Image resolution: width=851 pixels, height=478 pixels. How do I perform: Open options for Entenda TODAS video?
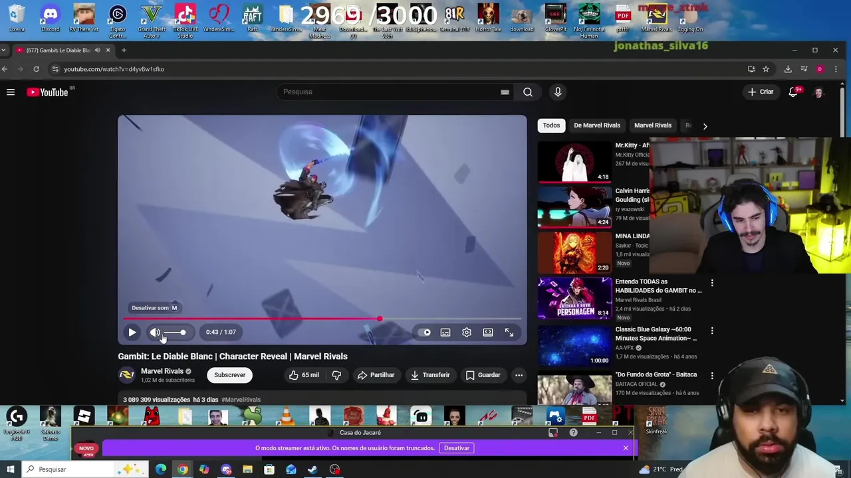tap(712, 283)
